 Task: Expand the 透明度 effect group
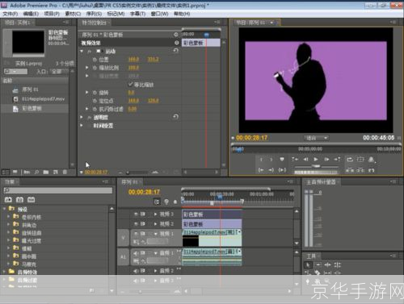pyautogui.click(x=82, y=117)
